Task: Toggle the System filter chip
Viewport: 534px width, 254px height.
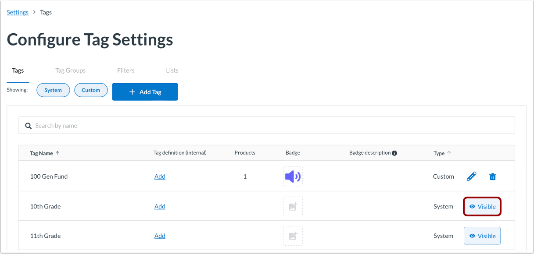Action: click(53, 90)
